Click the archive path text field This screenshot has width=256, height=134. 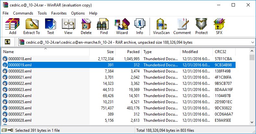(x=136, y=42)
